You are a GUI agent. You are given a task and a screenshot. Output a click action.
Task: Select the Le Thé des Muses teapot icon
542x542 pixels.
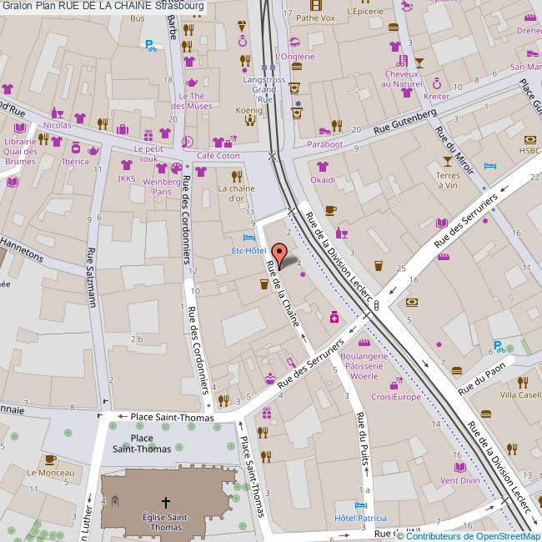click(x=192, y=82)
